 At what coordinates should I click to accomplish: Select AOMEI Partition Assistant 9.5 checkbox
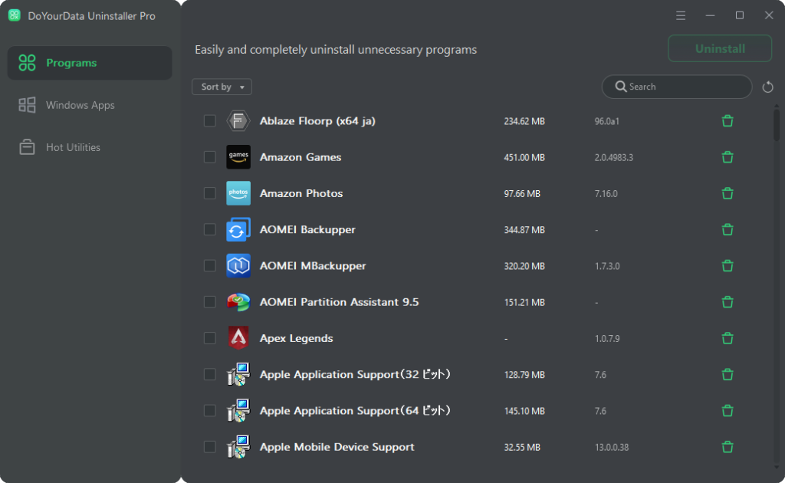(210, 302)
